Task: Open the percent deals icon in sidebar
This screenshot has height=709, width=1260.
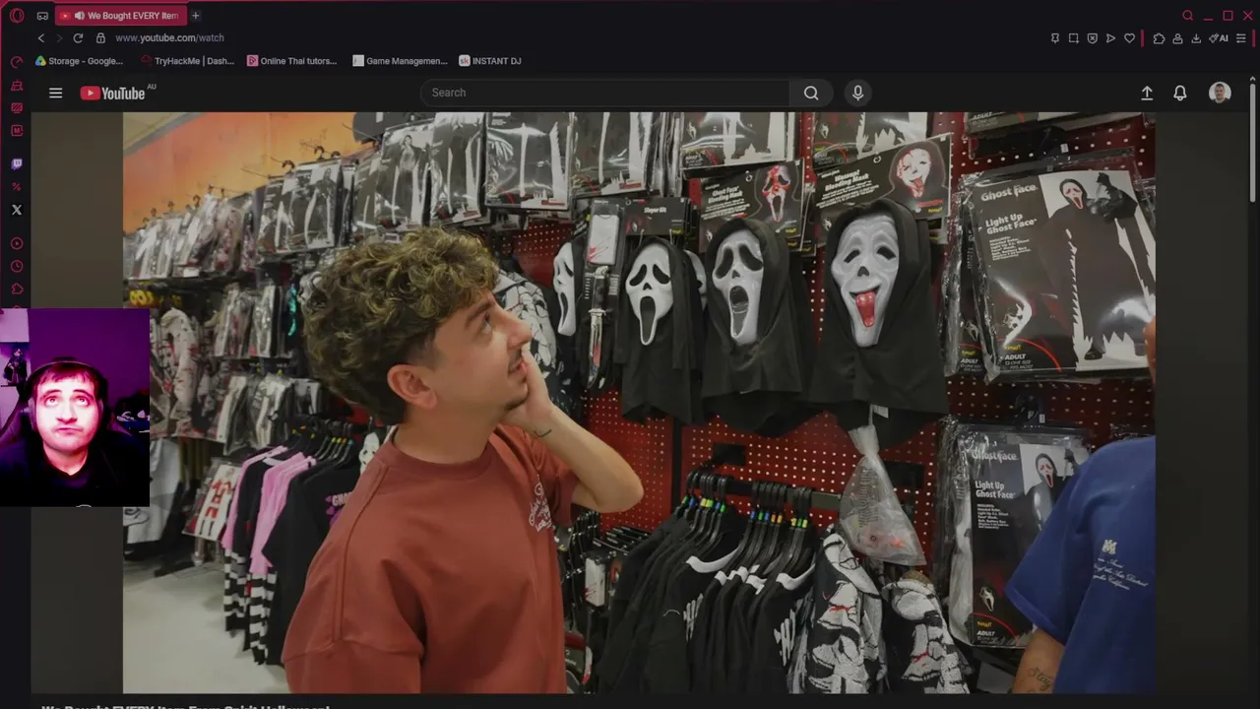Action: (x=17, y=187)
